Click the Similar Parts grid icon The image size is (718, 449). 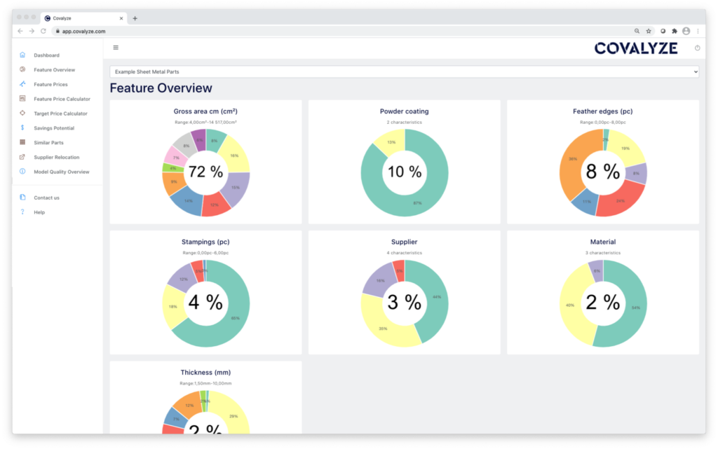[22, 142]
